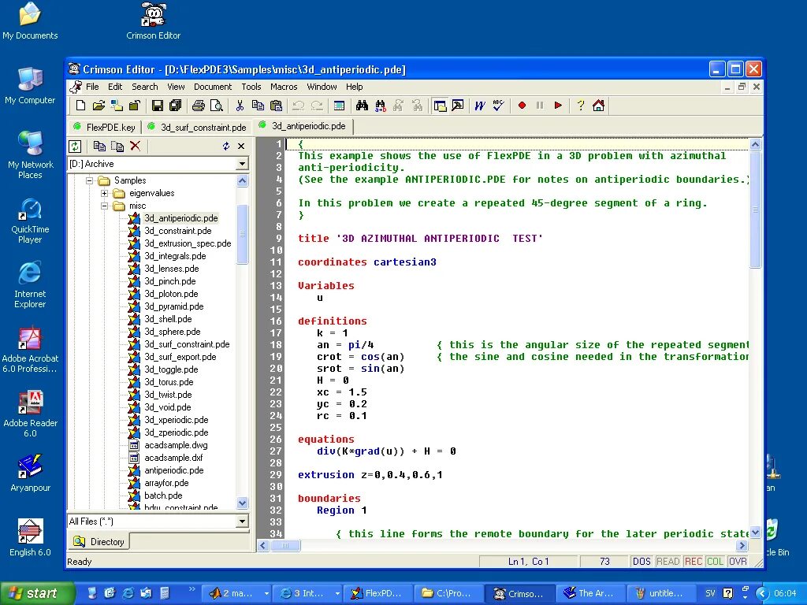
Task: Select 3d_lenses.pde in the file tree
Action: pyautogui.click(x=171, y=269)
